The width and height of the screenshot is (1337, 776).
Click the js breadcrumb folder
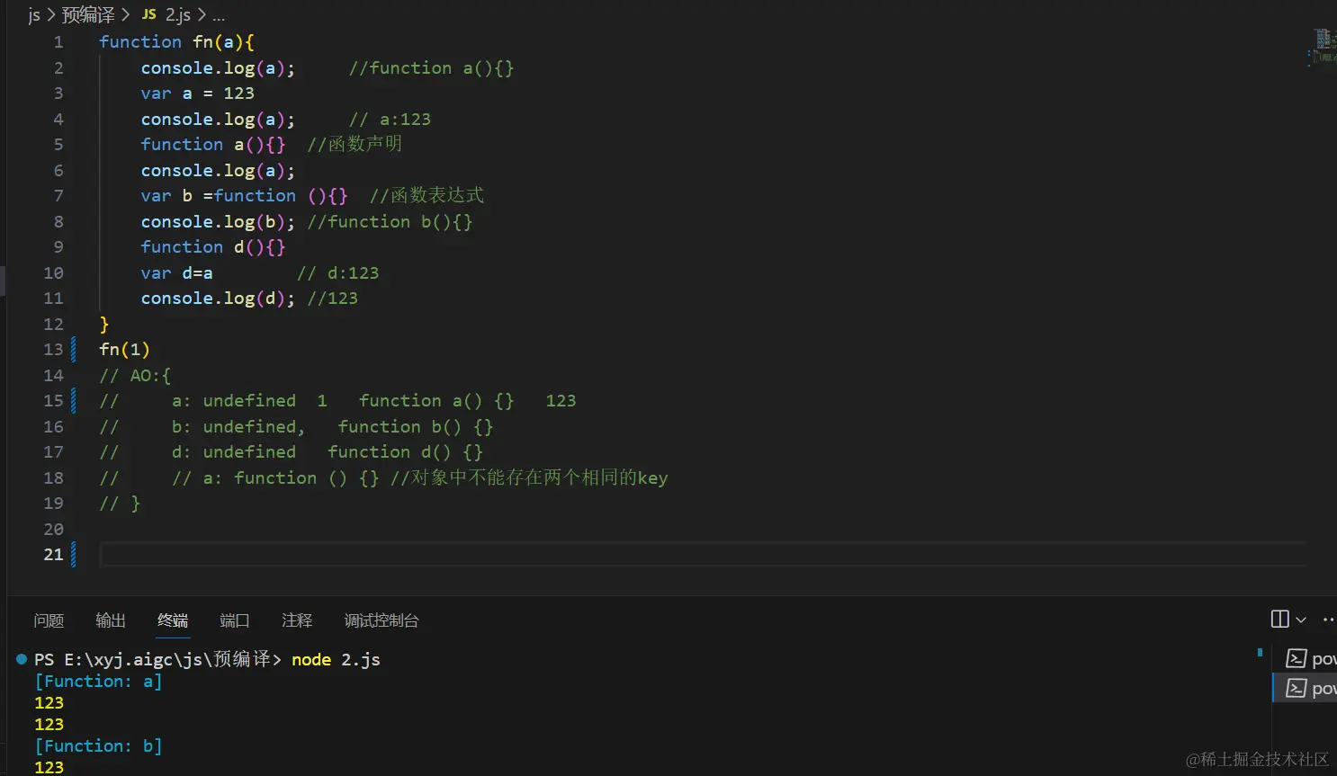34,14
